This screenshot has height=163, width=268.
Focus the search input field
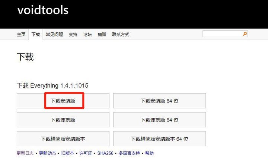tap(222, 34)
